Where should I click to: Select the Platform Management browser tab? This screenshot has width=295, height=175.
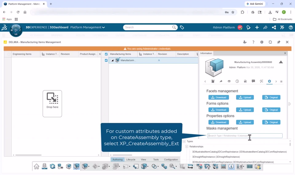coord(24,4)
